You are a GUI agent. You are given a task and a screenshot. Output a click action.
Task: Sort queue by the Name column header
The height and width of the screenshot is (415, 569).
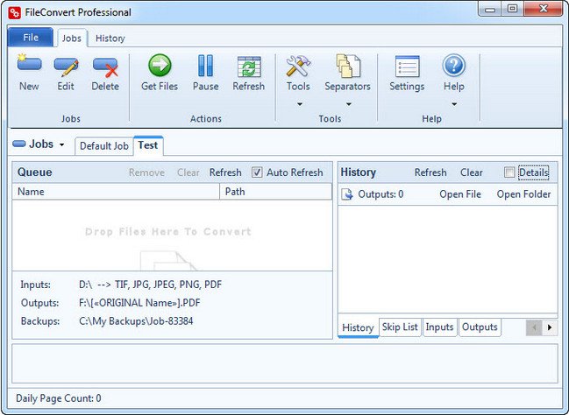point(116,192)
